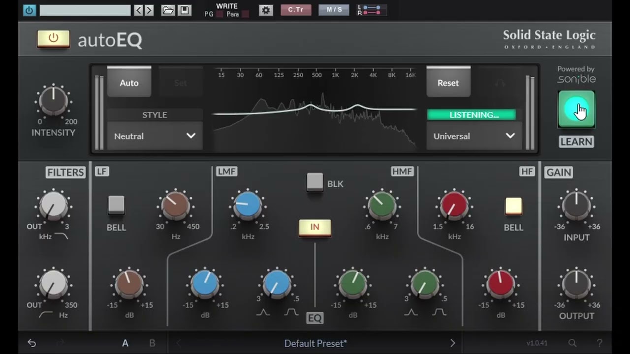Click the undo arrow icon
Screen dimensions: 630x354
tap(32, 343)
